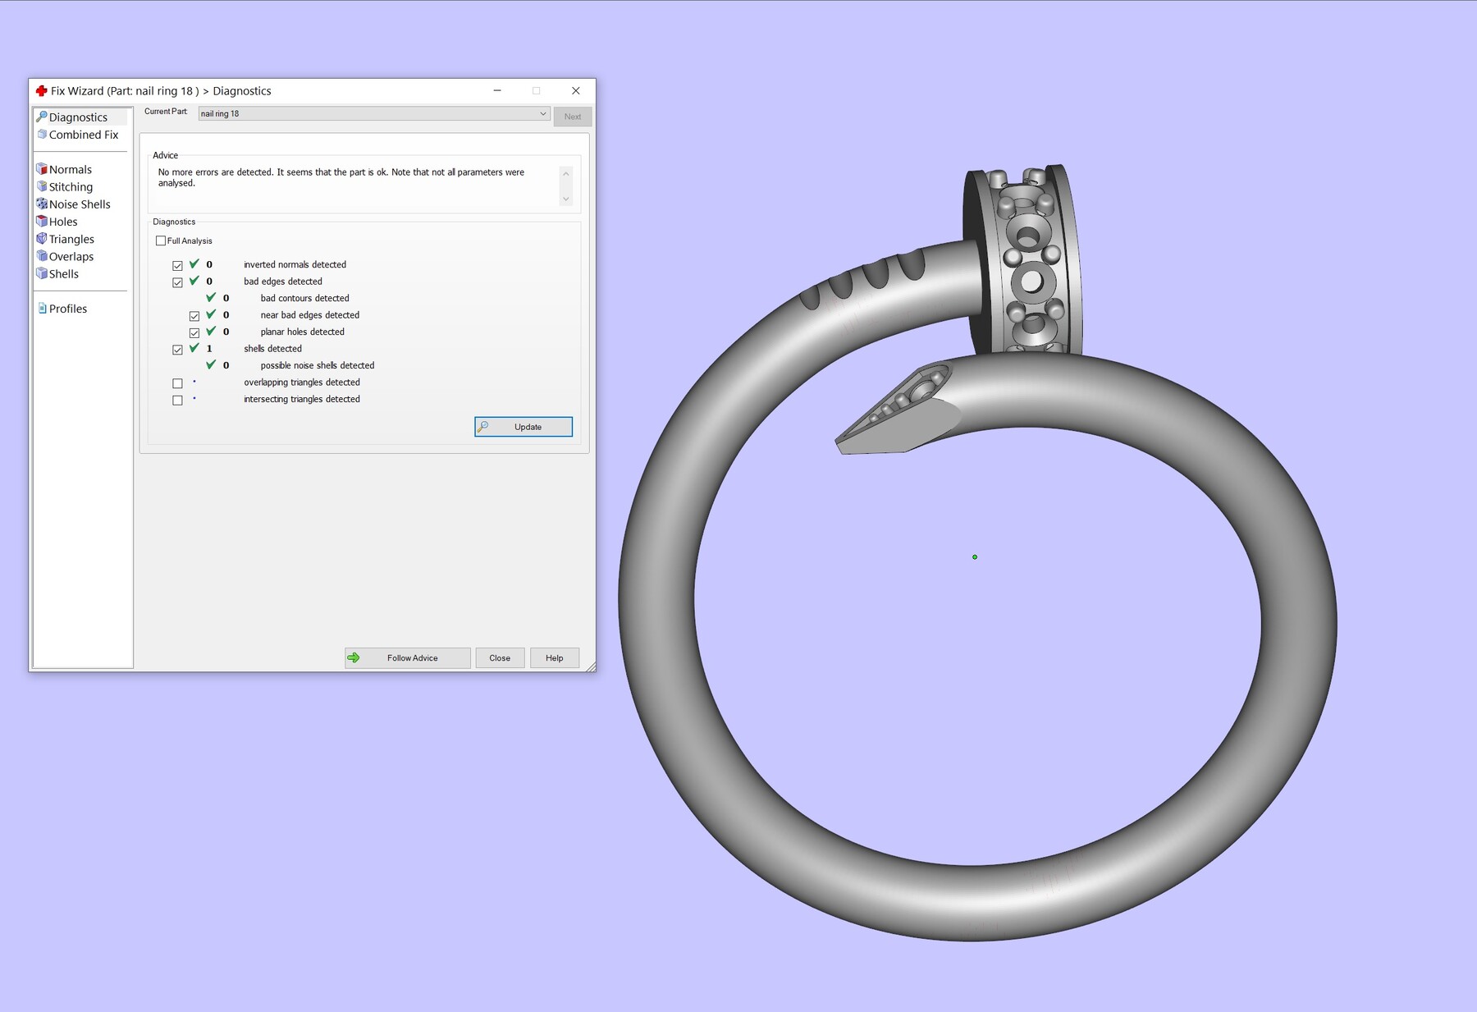Open the Help dialog
This screenshot has height=1012, width=1477.
554,657
